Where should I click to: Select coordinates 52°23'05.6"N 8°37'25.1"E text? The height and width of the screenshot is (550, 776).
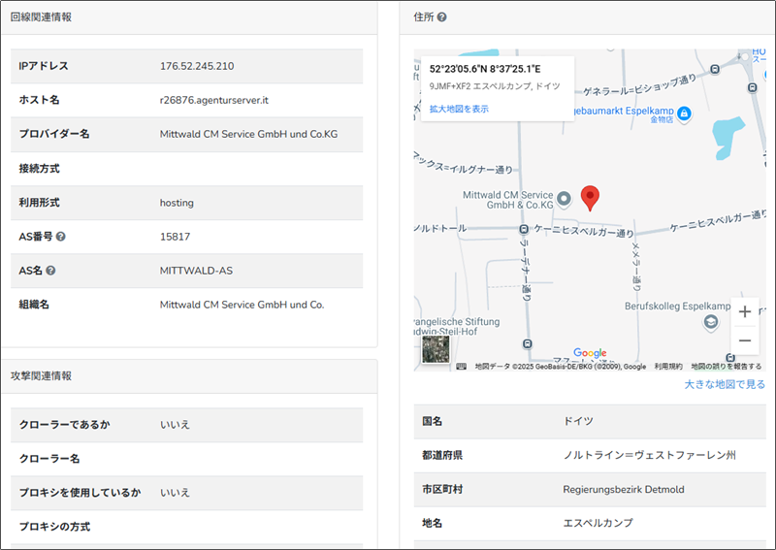(485, 69)
